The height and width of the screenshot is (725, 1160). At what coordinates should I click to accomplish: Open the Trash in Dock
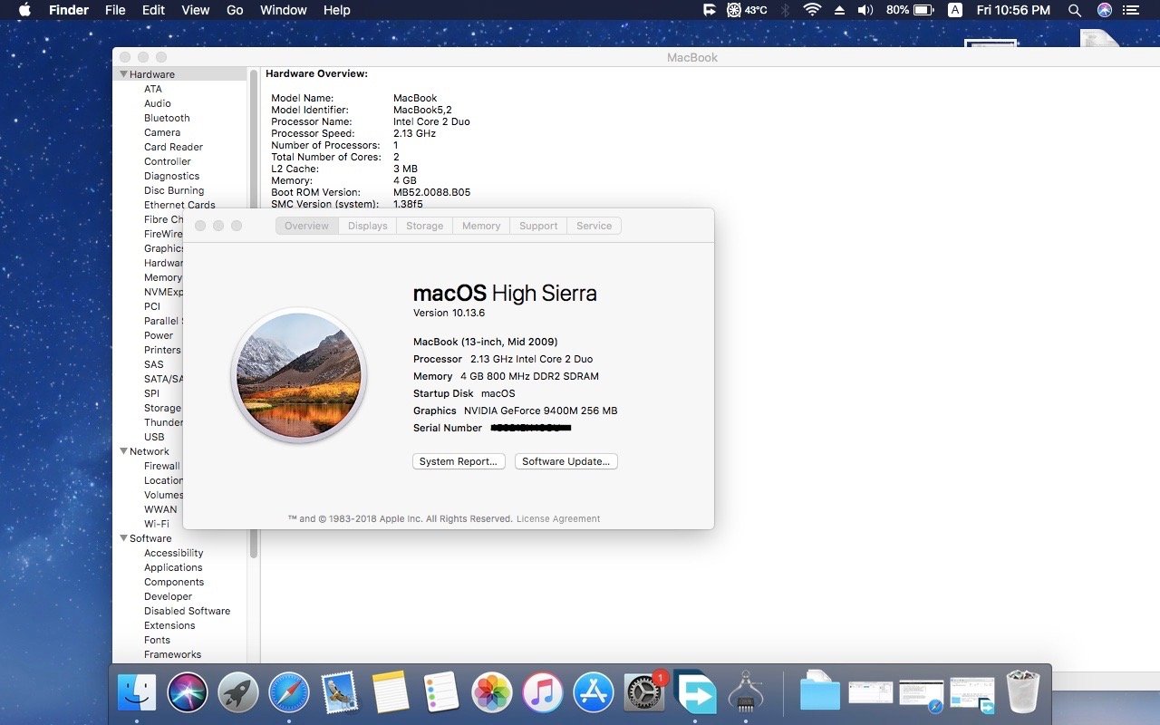(x=1023, y=693)
